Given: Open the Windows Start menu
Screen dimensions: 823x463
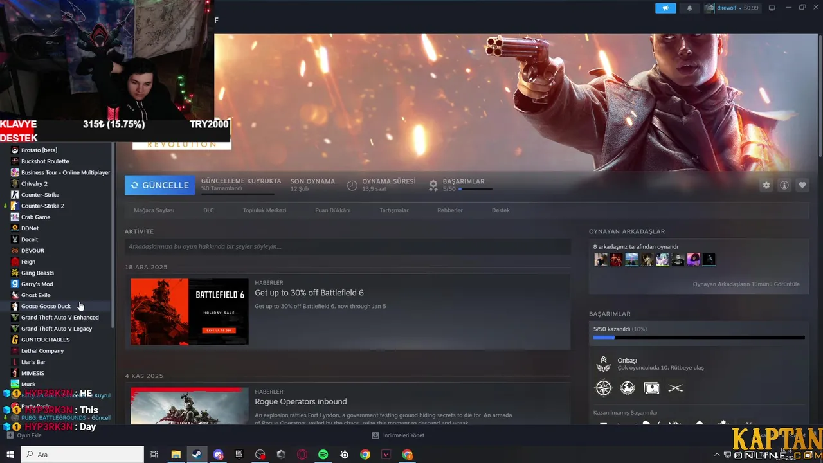Looking at the screenshot, I should point(10,455).
